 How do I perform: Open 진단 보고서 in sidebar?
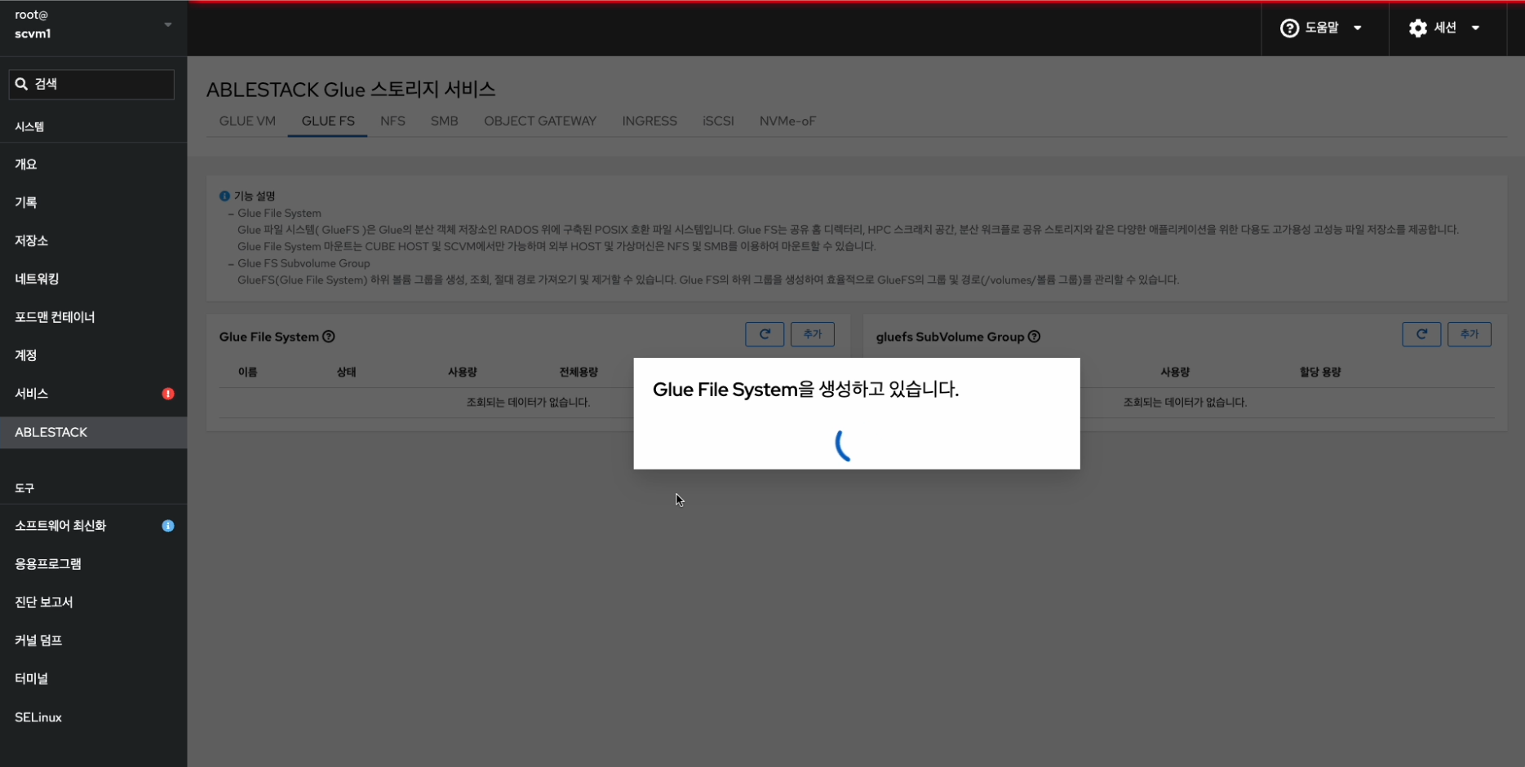(94, 602)
